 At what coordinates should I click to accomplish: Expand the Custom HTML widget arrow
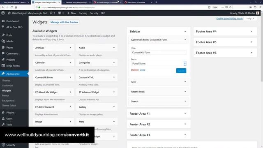(x=114, y=77)
